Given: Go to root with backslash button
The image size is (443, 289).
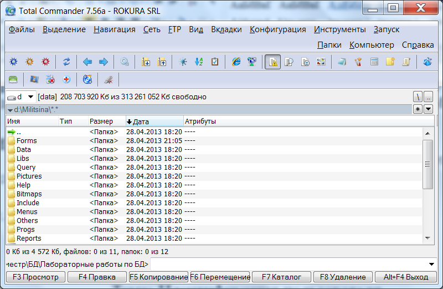Looking at the screenshot, I should tap(418, 97).
